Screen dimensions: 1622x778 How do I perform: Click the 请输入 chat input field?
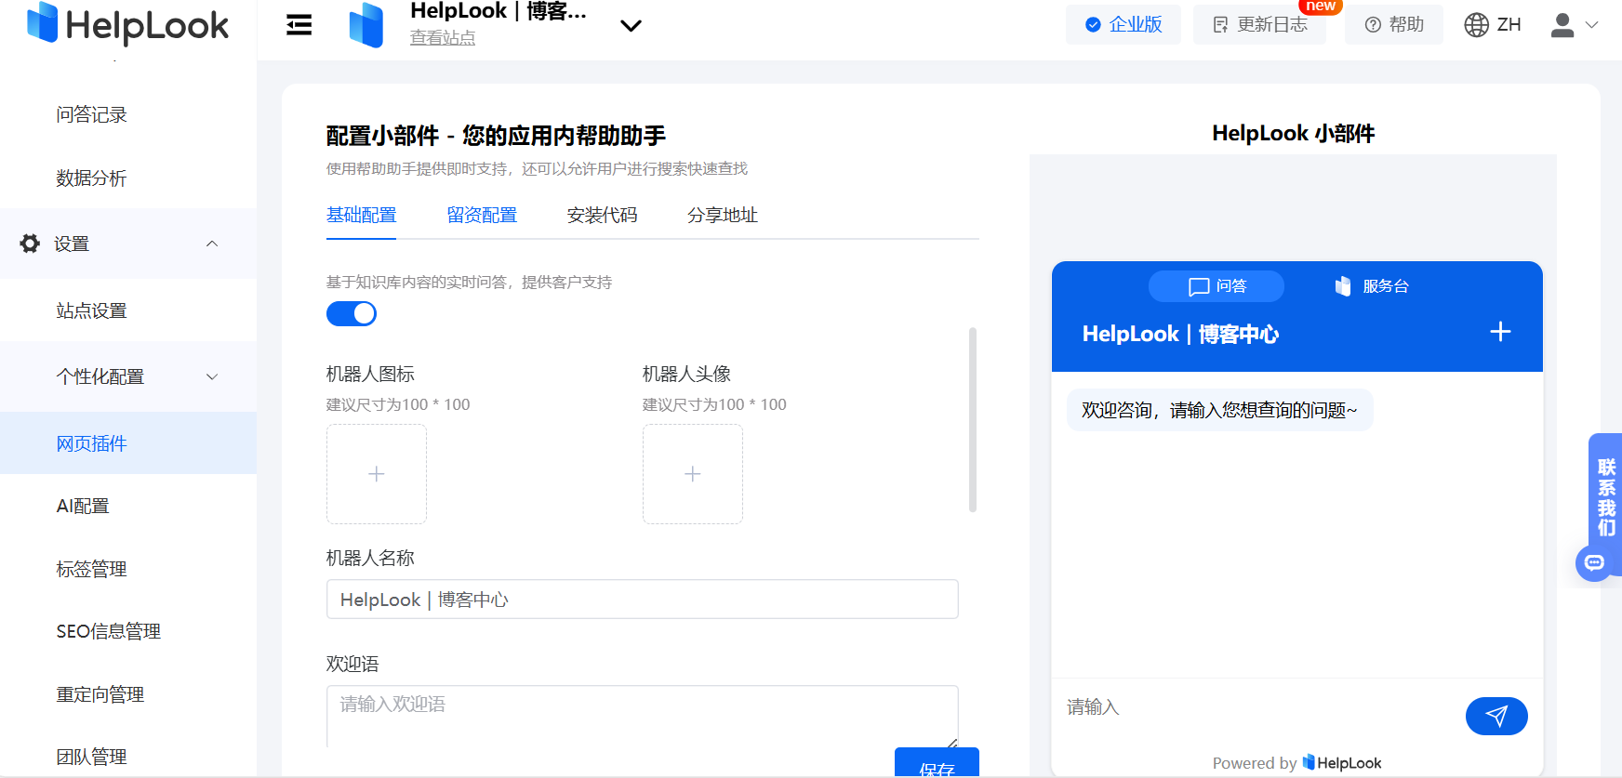pos(1257,707)
